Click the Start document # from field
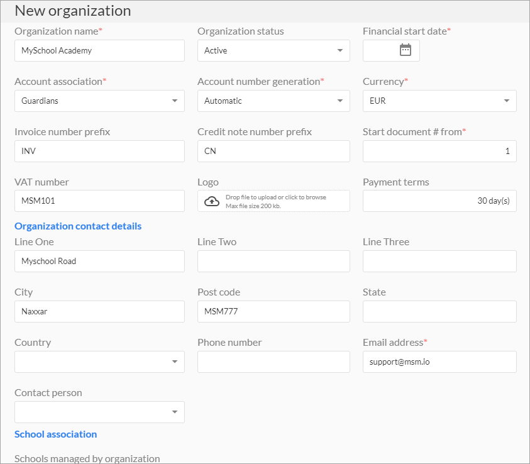 pyautogui.click(x=439, y=151)
